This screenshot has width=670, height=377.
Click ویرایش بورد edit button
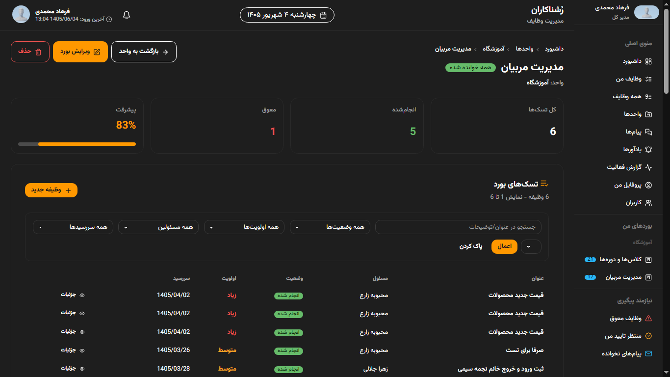click(80, 52)
